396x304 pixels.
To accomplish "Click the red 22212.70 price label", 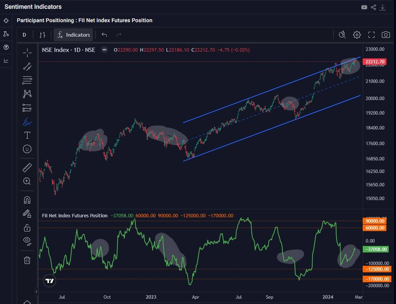I will (x=375, y=62).
